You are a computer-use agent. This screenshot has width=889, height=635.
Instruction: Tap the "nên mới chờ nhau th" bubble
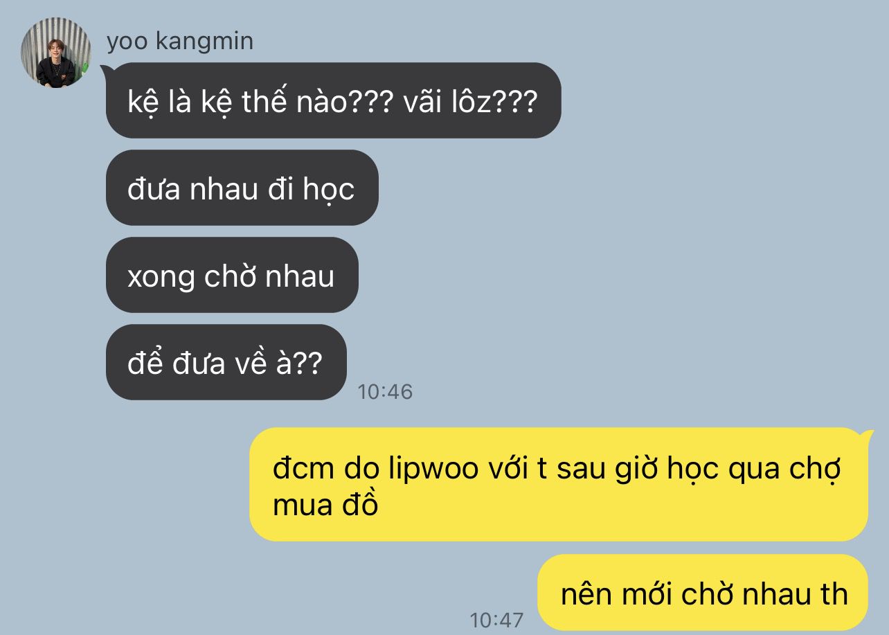pyautogui.click(x=702, y=592)
